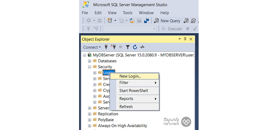
Task: Click the Activity Monitor pulse icon
Action: (142, 47)
